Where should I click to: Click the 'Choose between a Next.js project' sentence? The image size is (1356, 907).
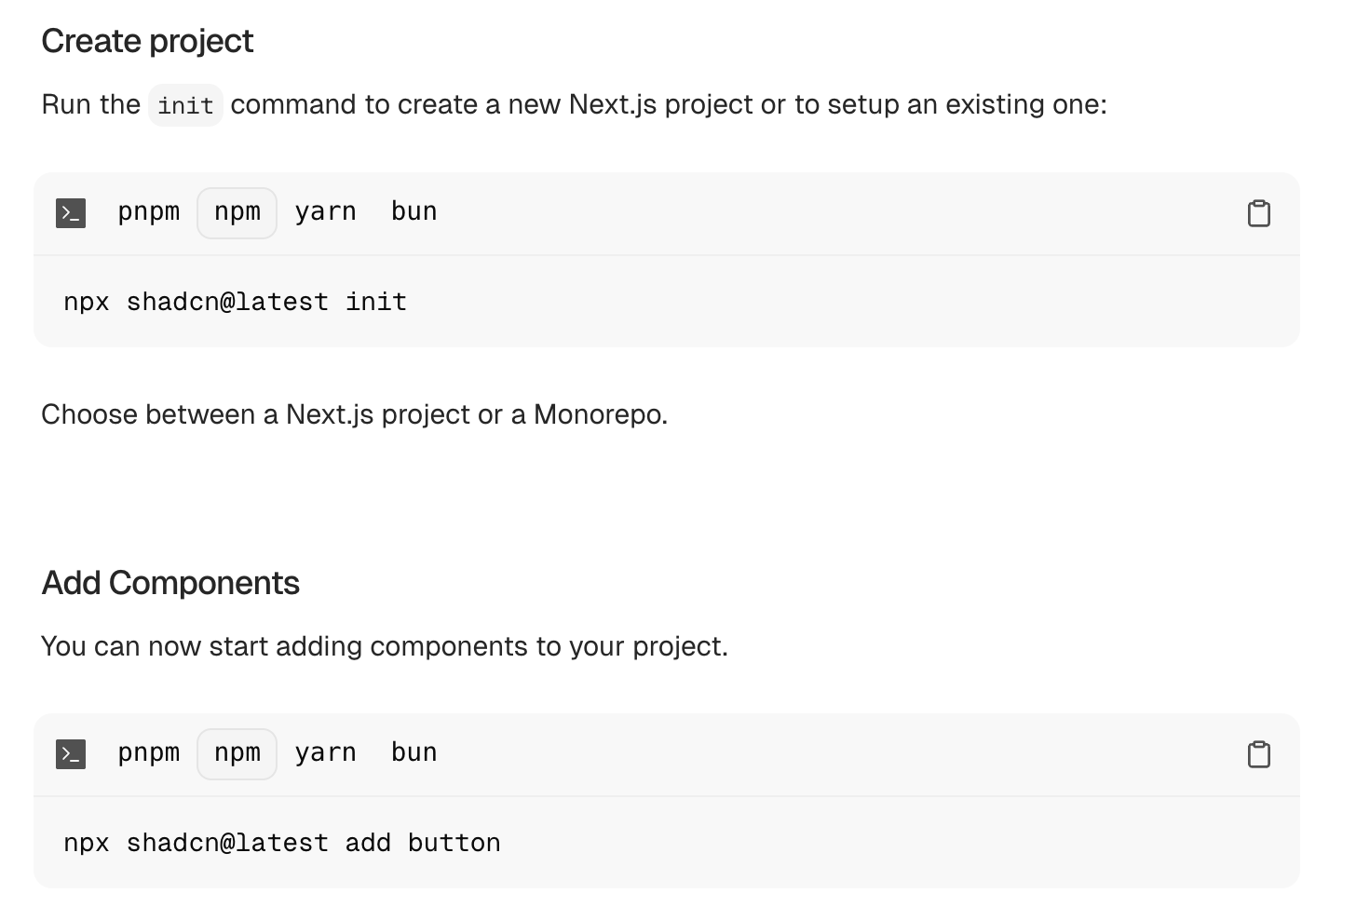click(x=355, y=414)
